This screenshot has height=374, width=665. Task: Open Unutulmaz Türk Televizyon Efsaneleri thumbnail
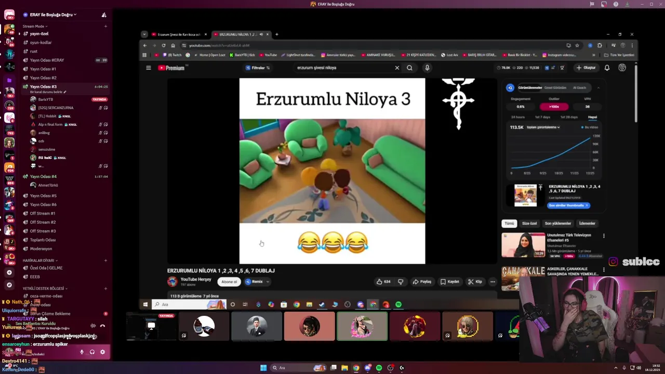pyautogui.click(x=523, y=245)
